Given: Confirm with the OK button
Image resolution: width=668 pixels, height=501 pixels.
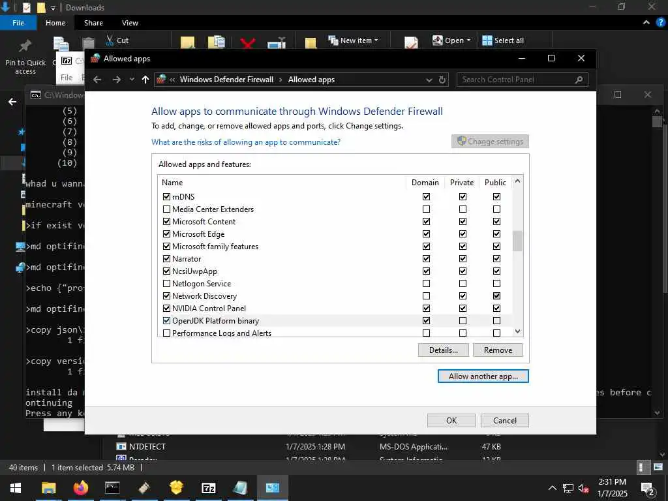Looking at the screenshot, I should pyautogui.click(x=451, y=421).
